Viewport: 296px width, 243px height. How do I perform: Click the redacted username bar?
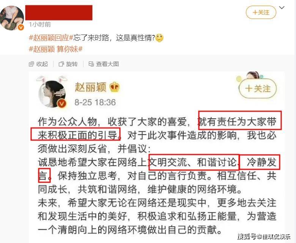coord(59,13)
